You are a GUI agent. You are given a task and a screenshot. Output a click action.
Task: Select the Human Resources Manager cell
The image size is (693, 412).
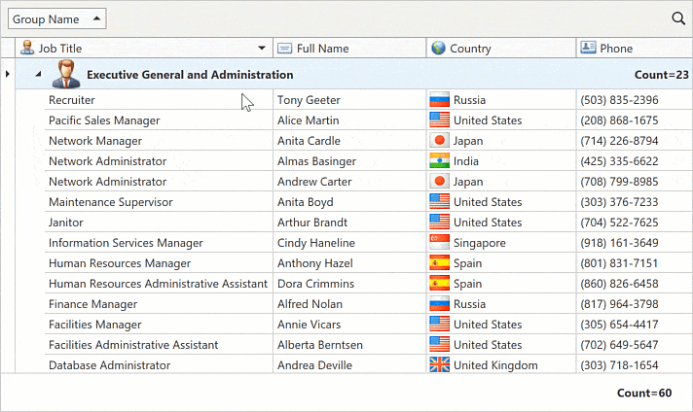tap(159, 263)
